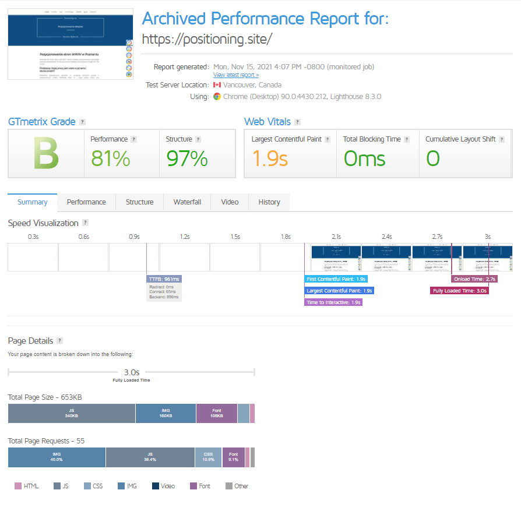Click the IMG 40.0% requests bar segment
This screenshot has width=521, height=511.
[x=57, y=457]
